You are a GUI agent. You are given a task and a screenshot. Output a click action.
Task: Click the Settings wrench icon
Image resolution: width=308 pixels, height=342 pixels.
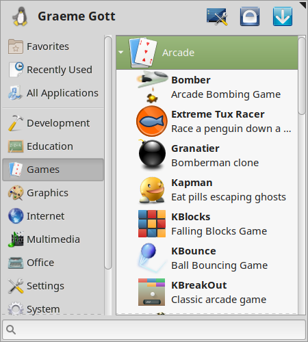point(16,286)
